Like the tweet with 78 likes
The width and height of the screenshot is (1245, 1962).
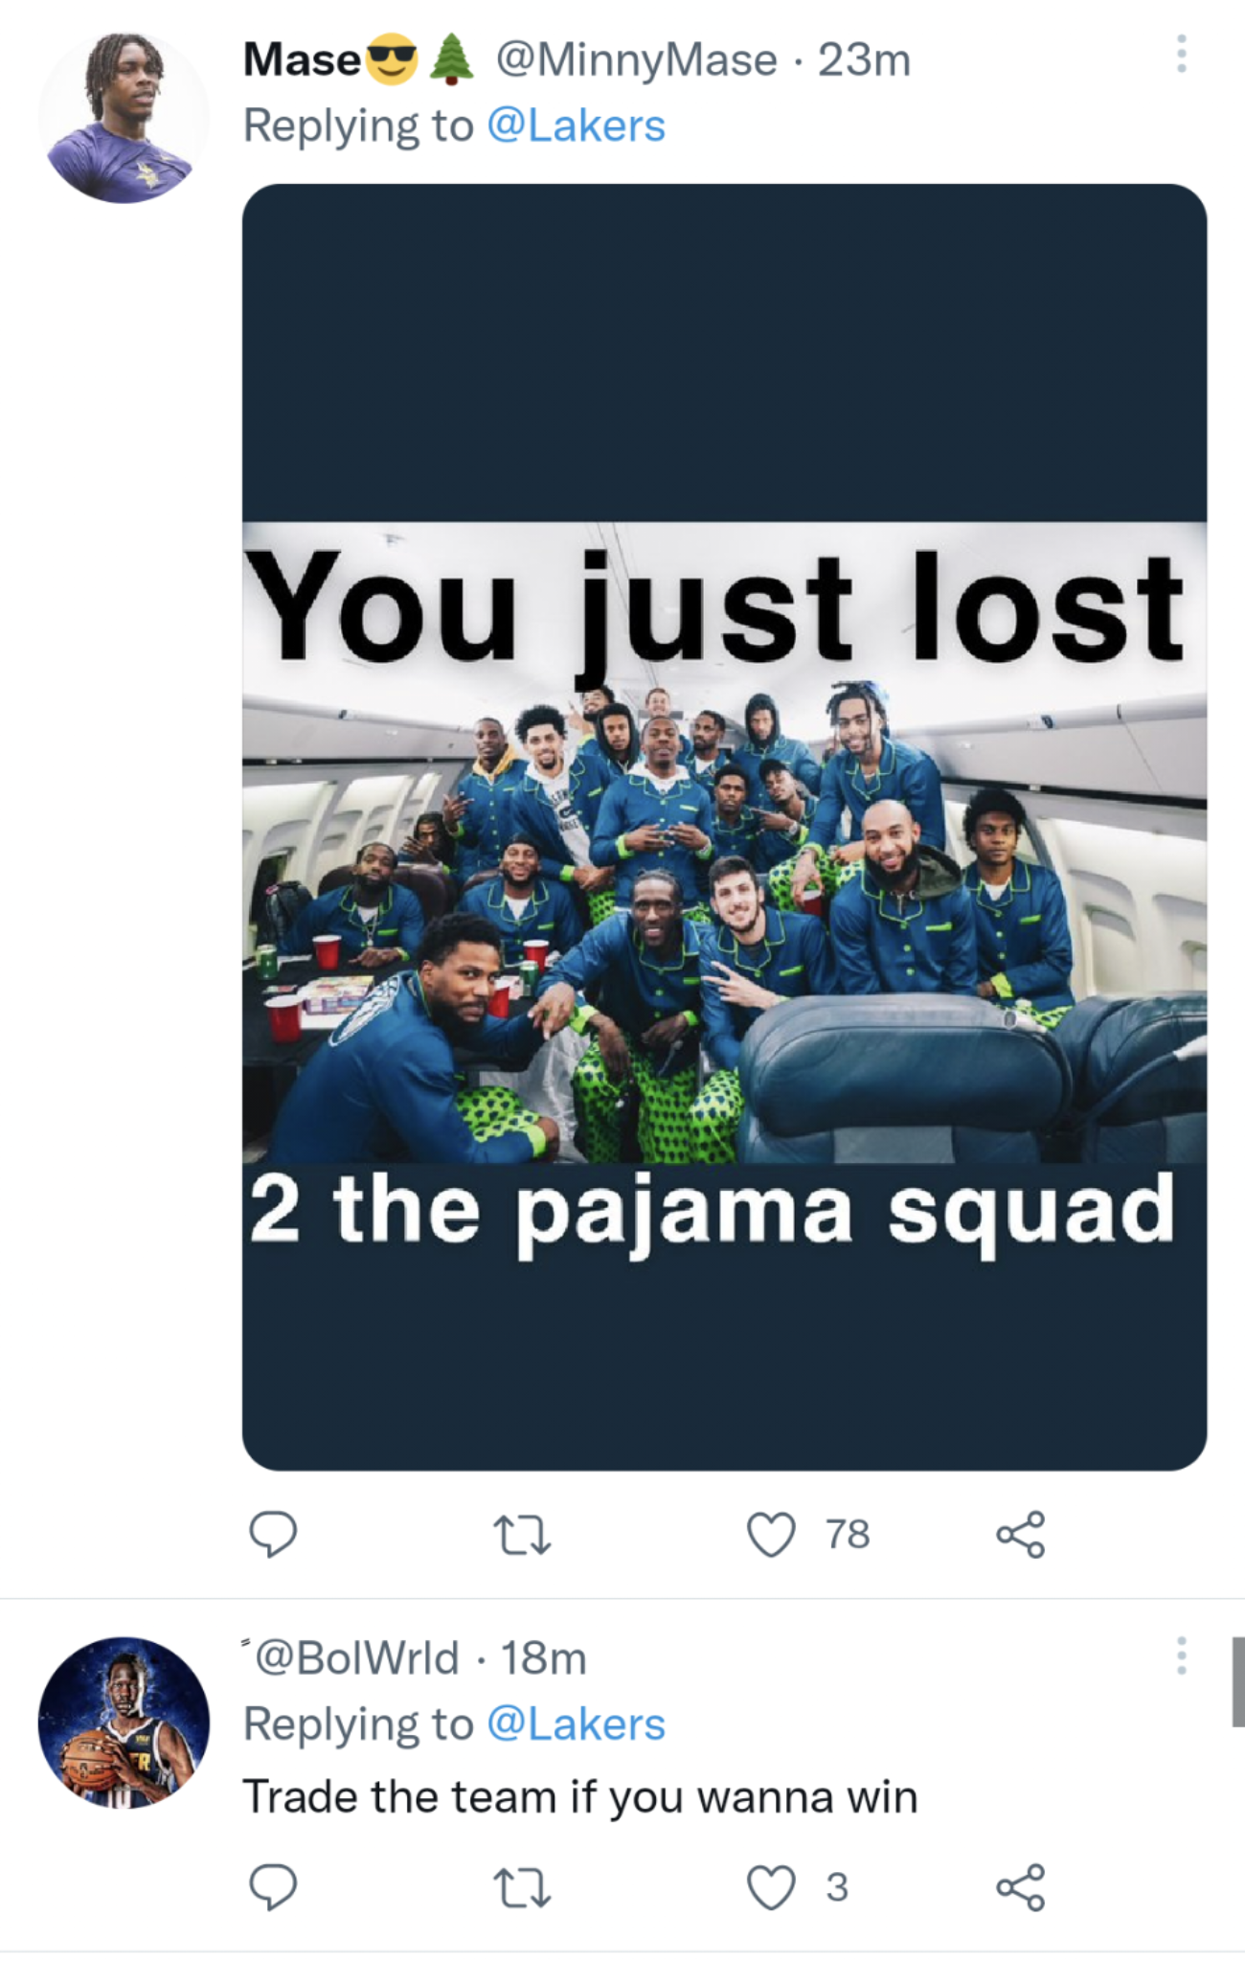[772, 1534]
